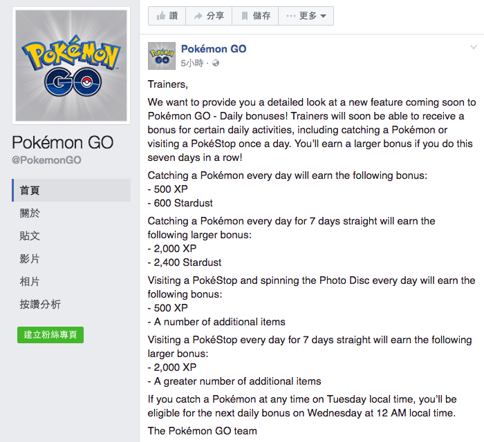Open 按讚分析 in the sidebar

coord(40,305)
